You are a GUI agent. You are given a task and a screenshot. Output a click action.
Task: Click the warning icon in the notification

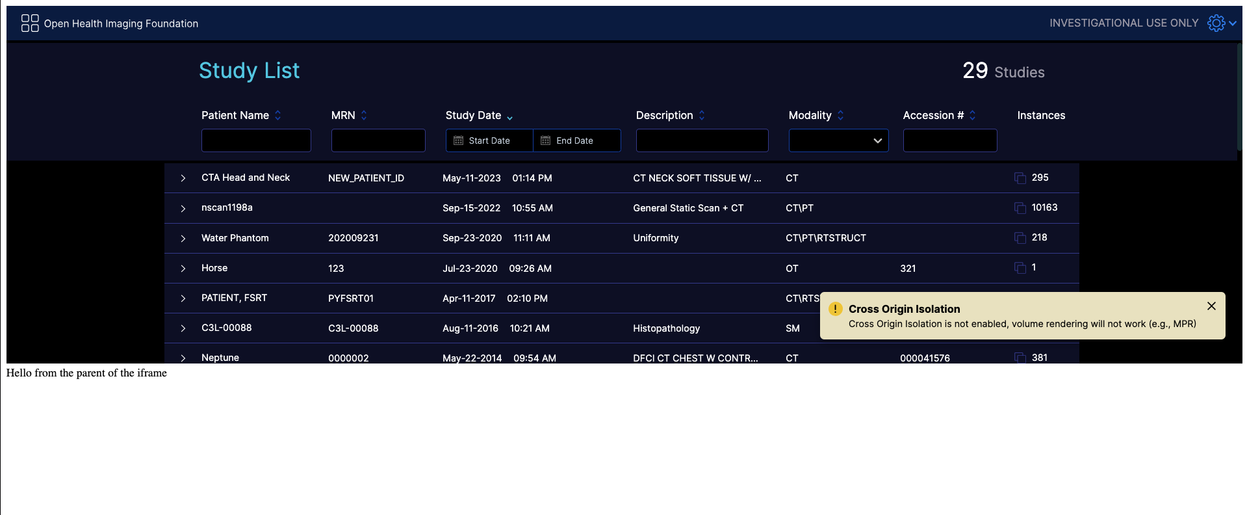click(x=835, y=310)
